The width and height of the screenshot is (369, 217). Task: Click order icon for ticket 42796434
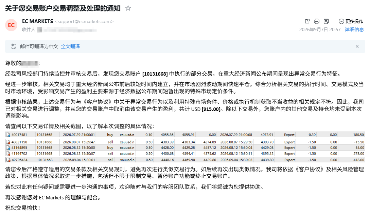[8, 160]
